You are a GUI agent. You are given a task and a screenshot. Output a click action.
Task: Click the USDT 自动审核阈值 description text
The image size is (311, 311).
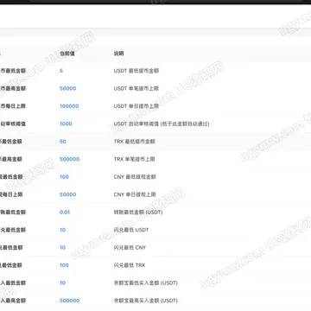tap(162, 124)
